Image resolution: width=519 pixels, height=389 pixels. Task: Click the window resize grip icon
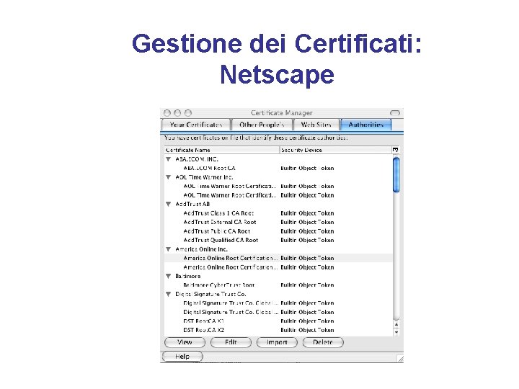400,359
